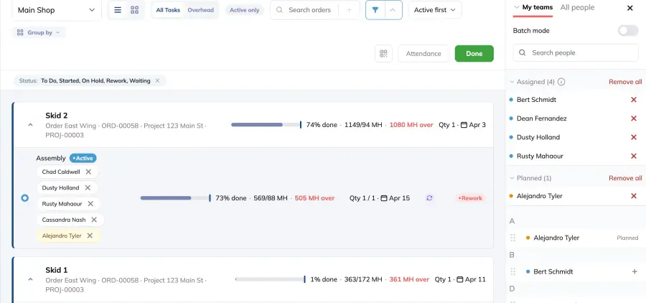Clear the Status filter chip
This screenshot has height=303, width=646.
tap(157, 81)
